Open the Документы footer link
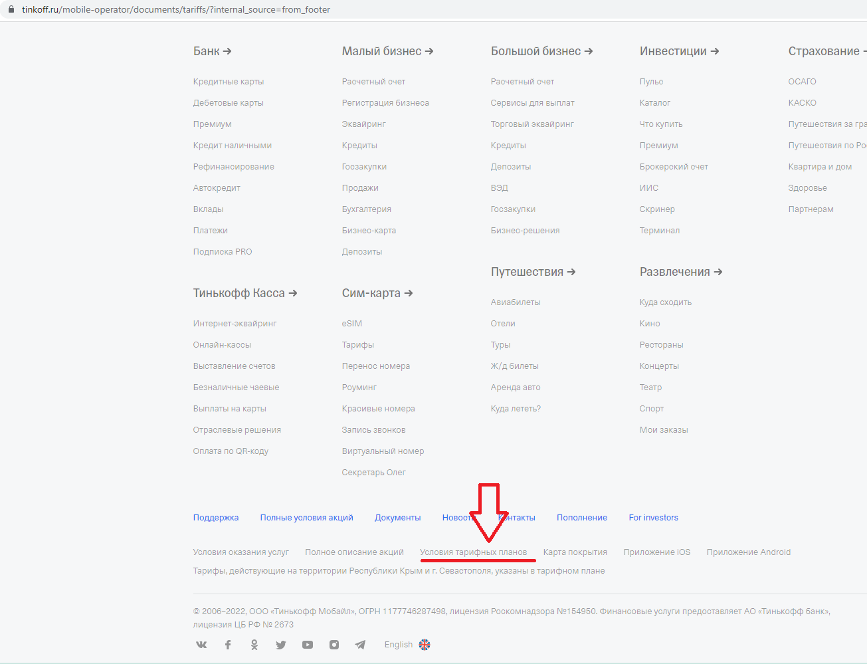The width and height of the screenshot is (867, 664). tap(398, 518)
